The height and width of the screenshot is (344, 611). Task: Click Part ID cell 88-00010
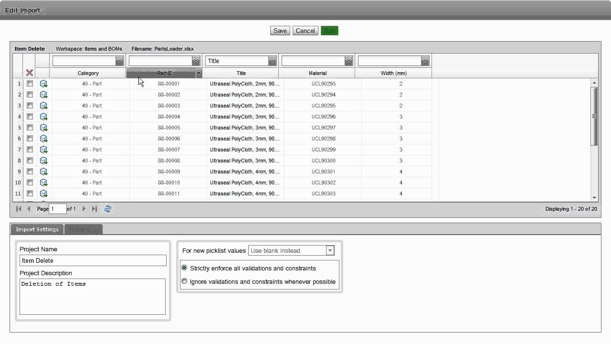(169, 183)
